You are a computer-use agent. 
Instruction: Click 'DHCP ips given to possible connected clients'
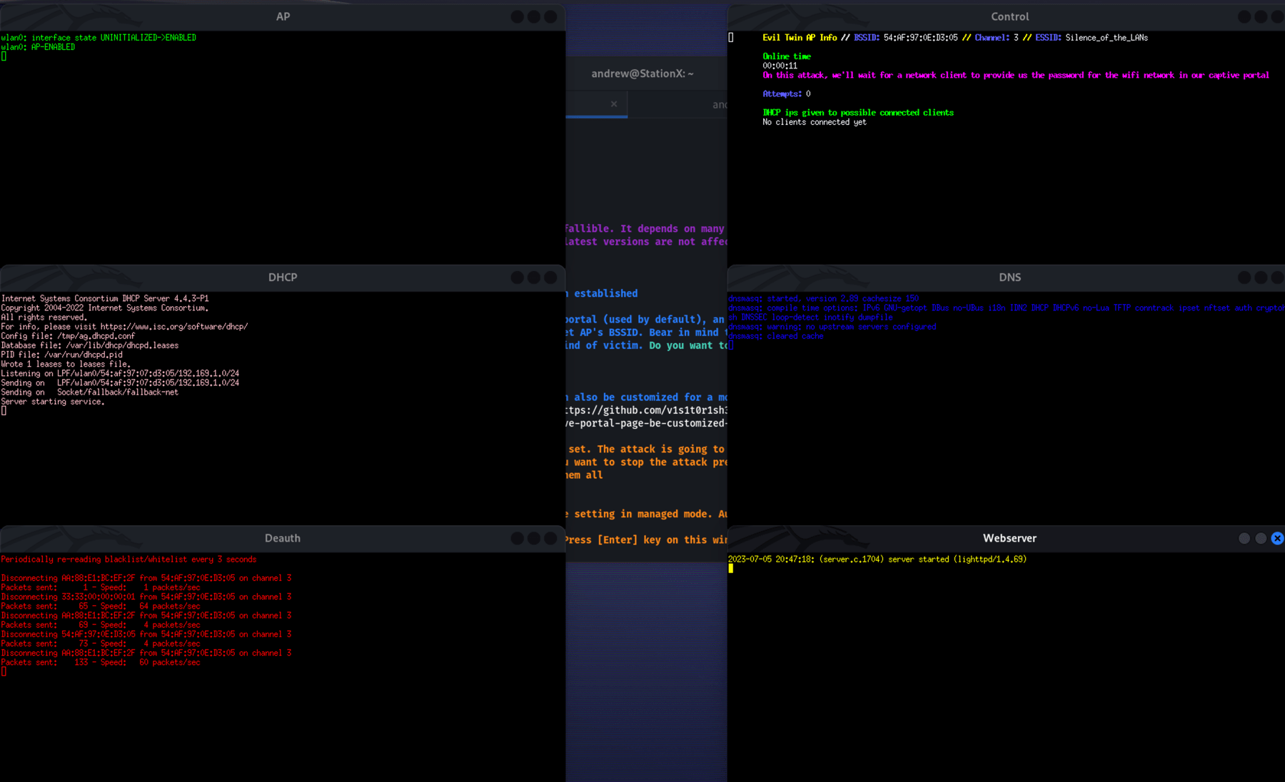click(857, 113)
